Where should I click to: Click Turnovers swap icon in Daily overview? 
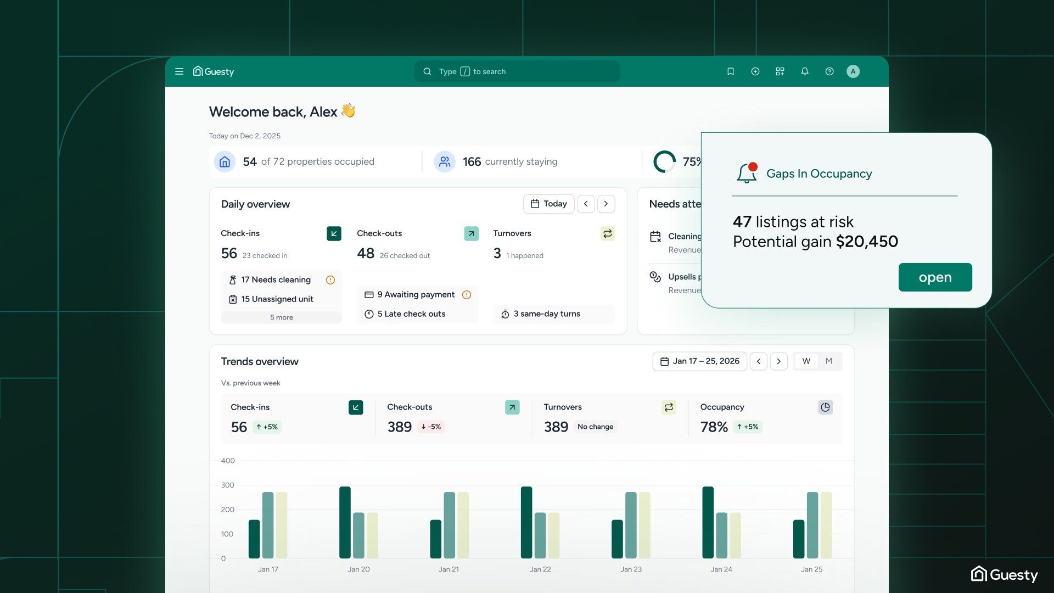(607, 233)
